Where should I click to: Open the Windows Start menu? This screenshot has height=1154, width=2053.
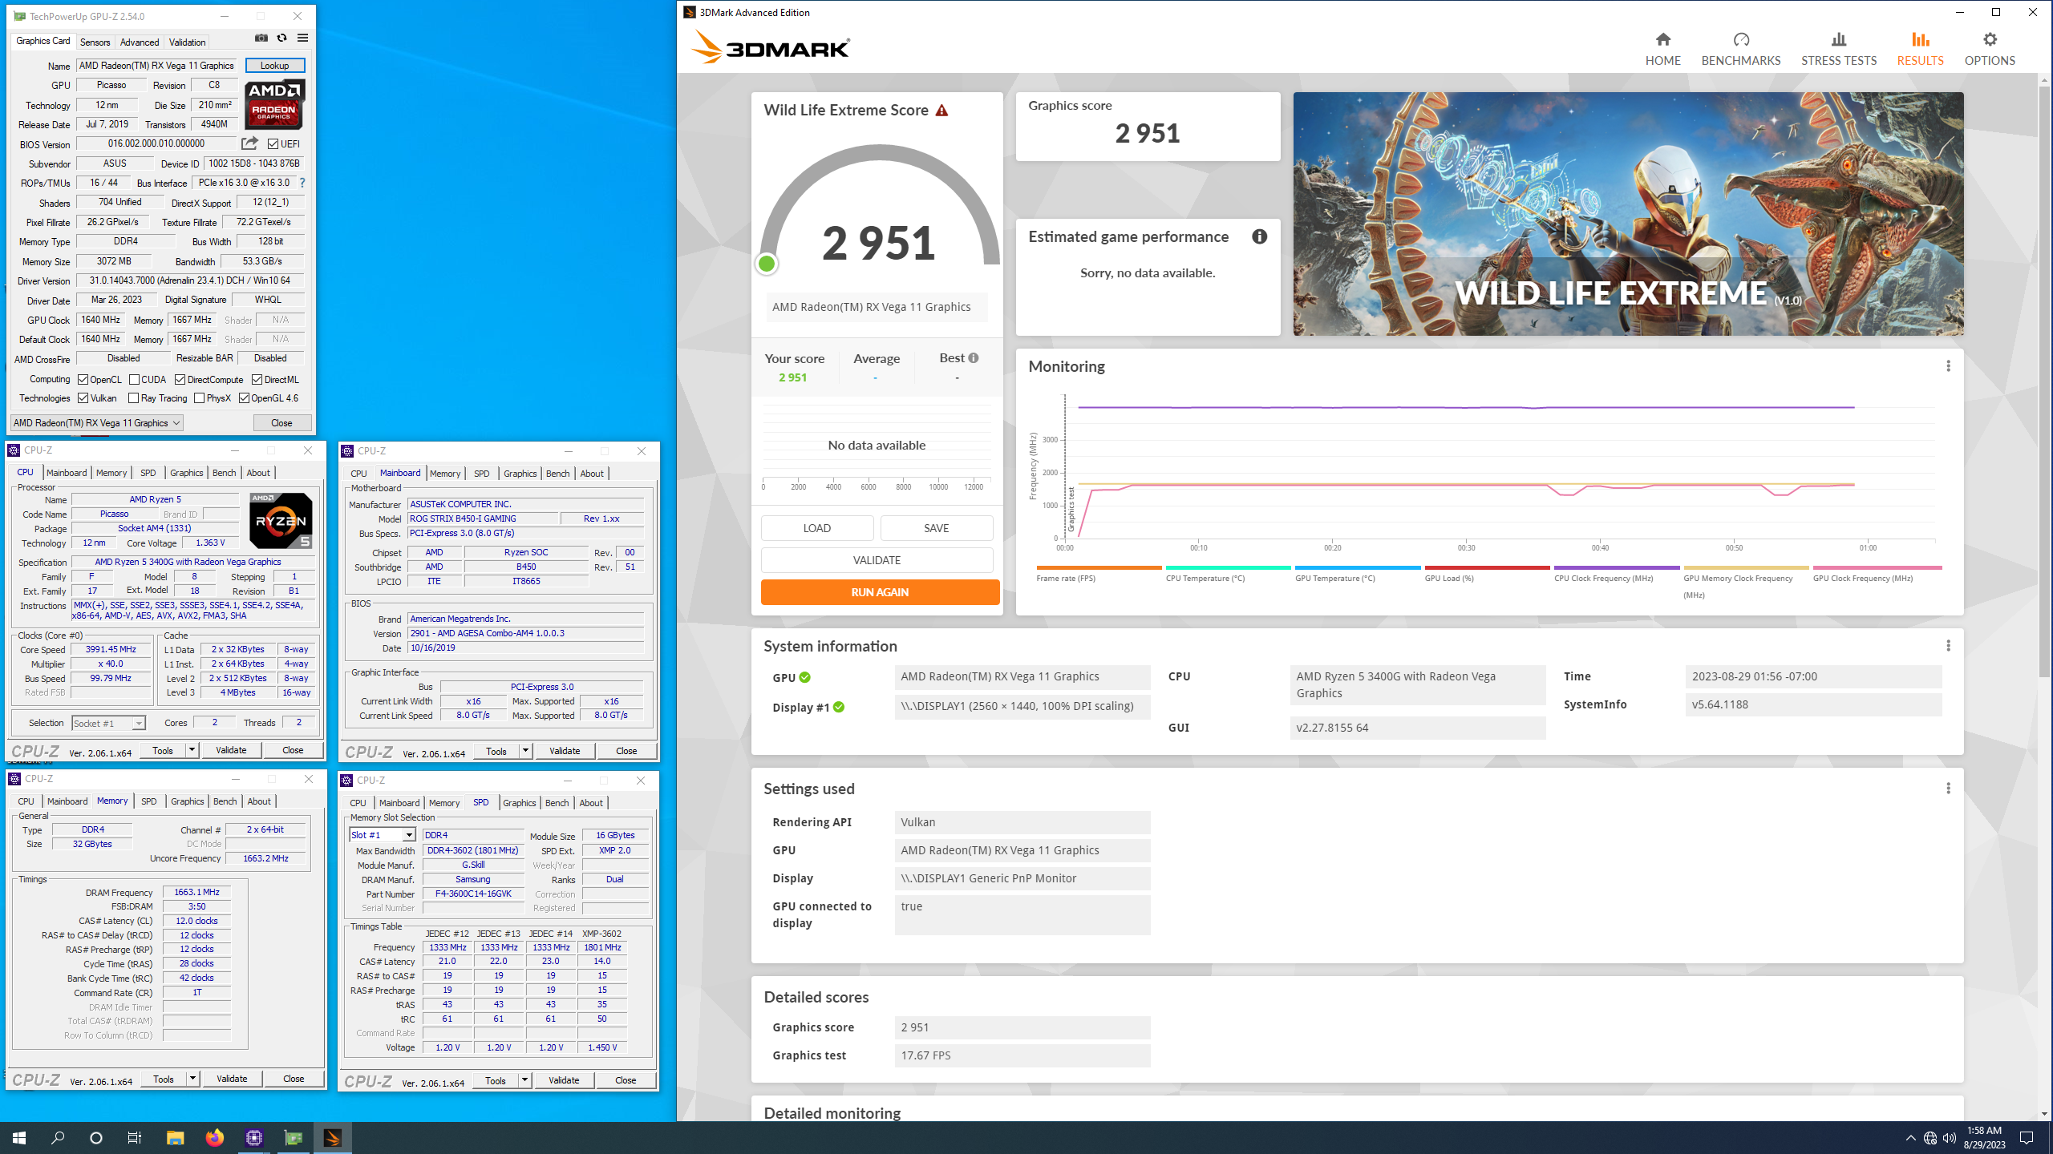click(19, 1137)
